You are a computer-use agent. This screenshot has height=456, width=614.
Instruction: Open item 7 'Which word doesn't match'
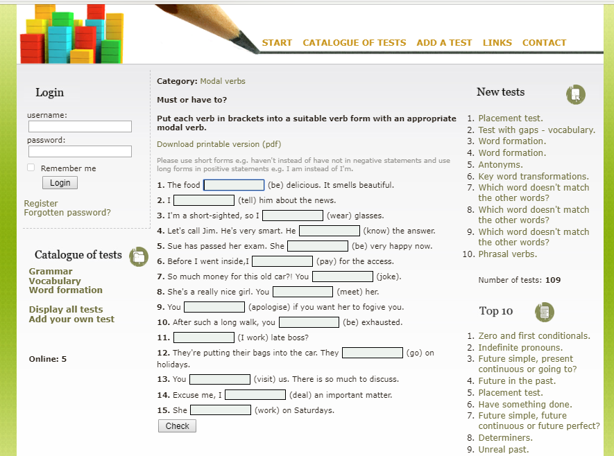[534, 193]
